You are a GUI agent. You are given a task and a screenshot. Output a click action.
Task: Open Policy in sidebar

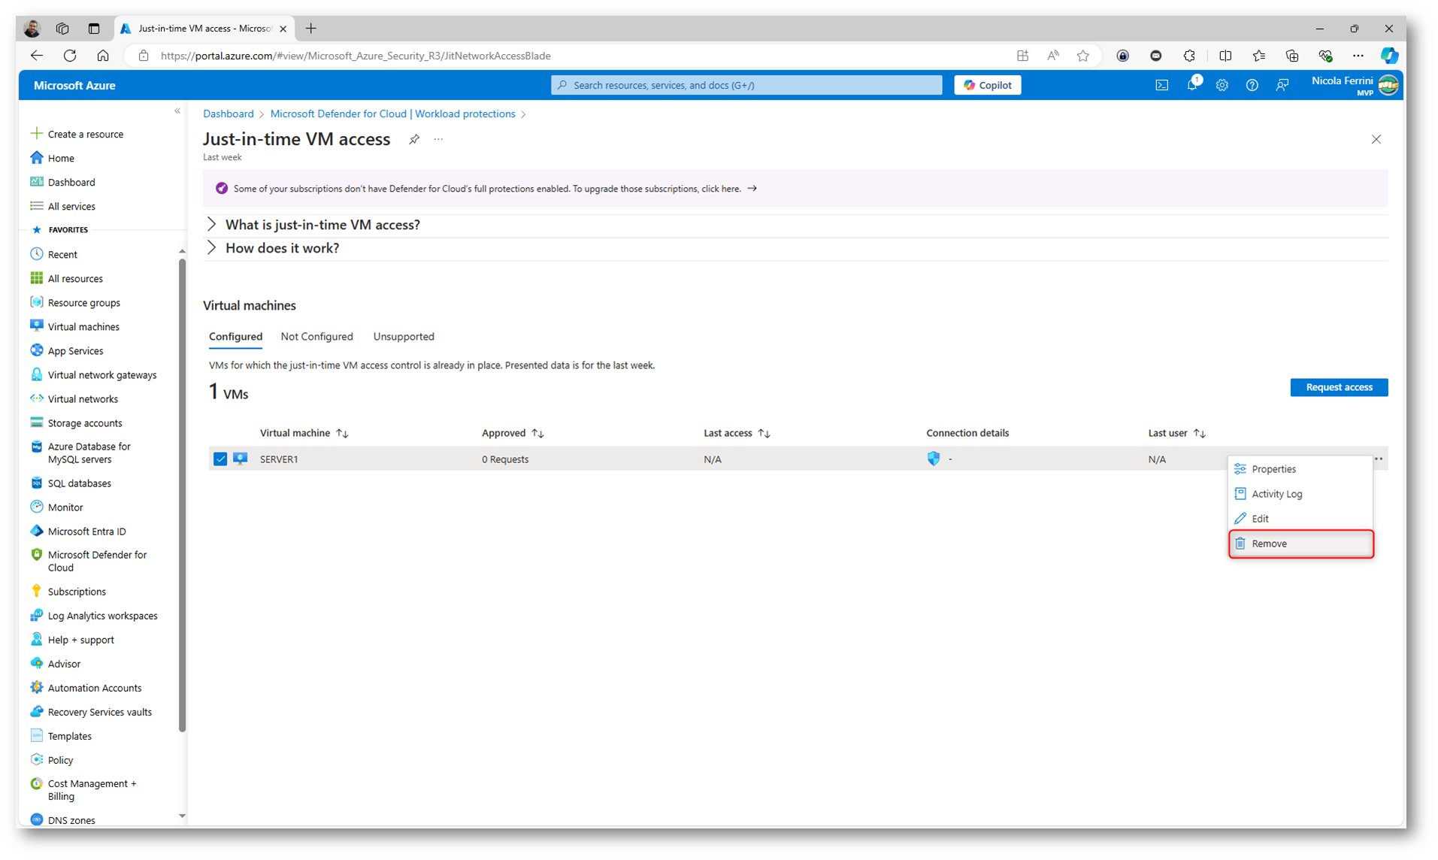pyautogui.click(x=52, y=759)
